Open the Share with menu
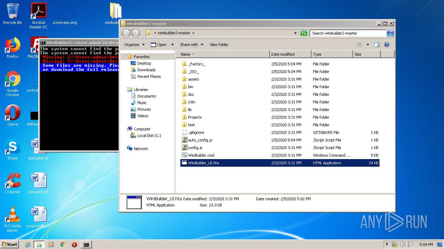The width and height of the screenshot is (444, 249). [x=191, y=45]
